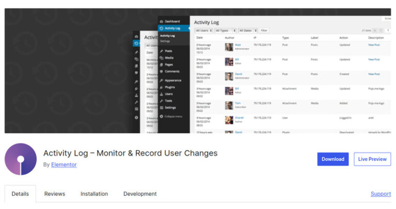
Task: Click the Type column header
Action: (x=285, y=38)
